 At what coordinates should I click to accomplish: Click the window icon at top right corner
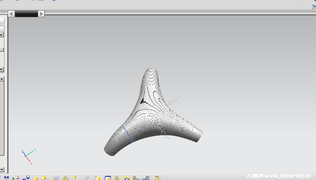[314, 7]
